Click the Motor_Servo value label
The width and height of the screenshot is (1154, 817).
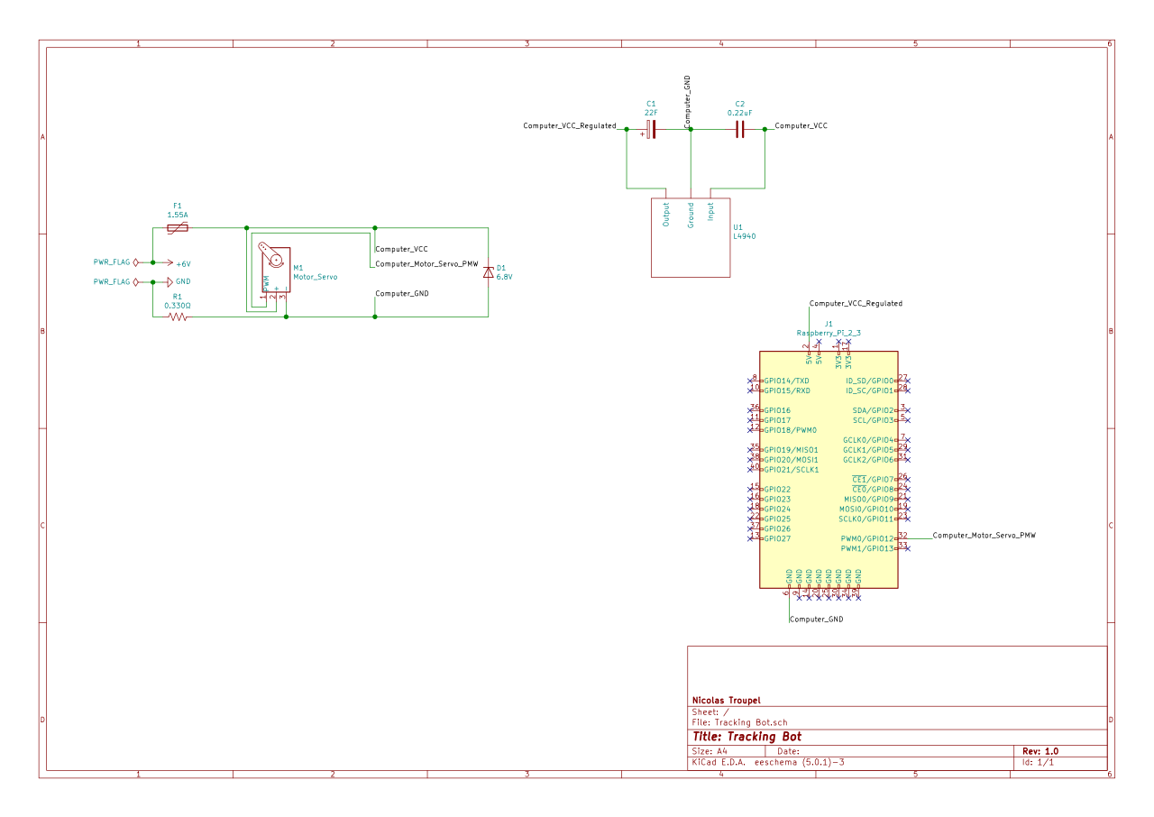[x=315, y=277]
